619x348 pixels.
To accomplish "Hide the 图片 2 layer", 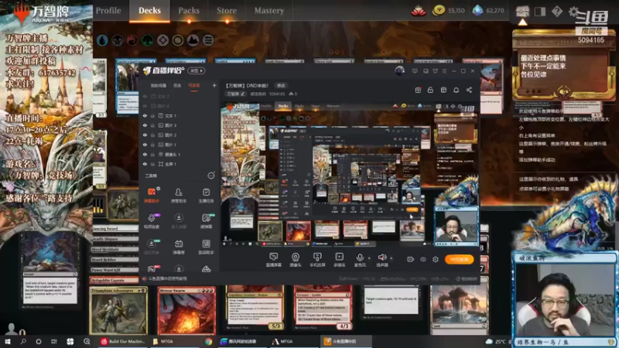I will pos(145,135).
